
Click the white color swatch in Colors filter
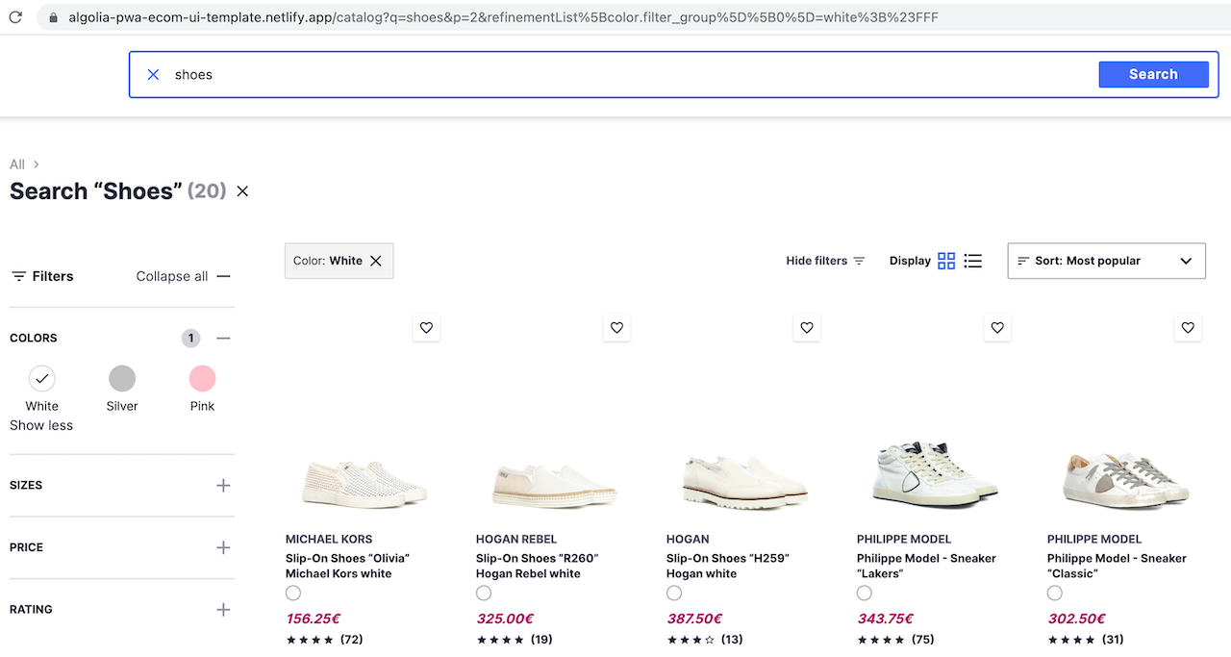pyautogui.click(x=41, y=378)
